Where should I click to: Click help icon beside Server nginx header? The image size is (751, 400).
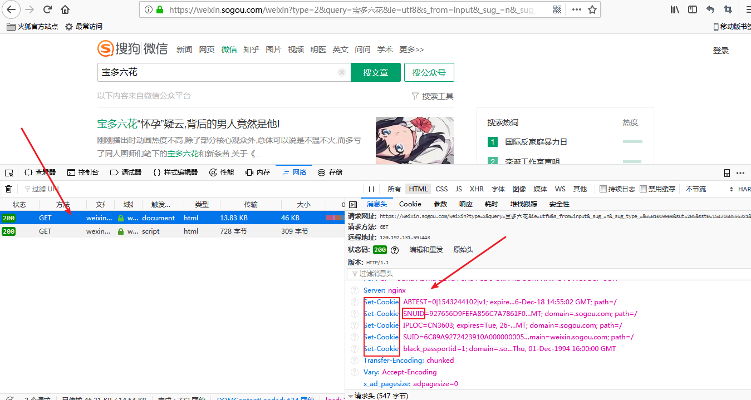tap(355, 290)
